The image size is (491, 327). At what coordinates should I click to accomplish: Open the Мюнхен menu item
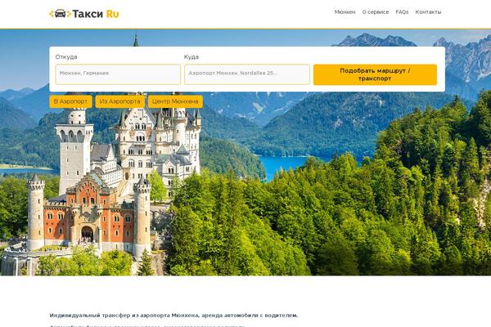click(x=345, y=12)
